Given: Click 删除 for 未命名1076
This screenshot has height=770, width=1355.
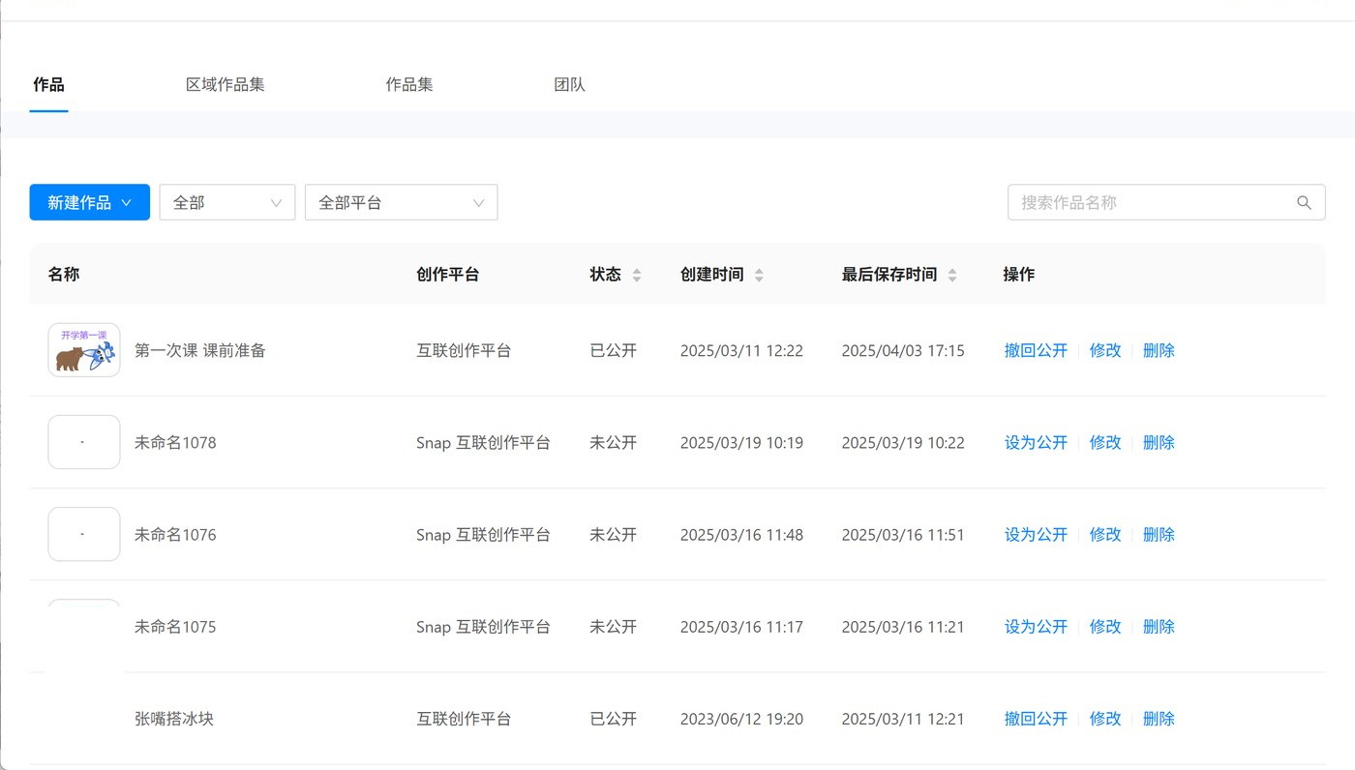Looking at the screenshot, I should pos(1159,534).
